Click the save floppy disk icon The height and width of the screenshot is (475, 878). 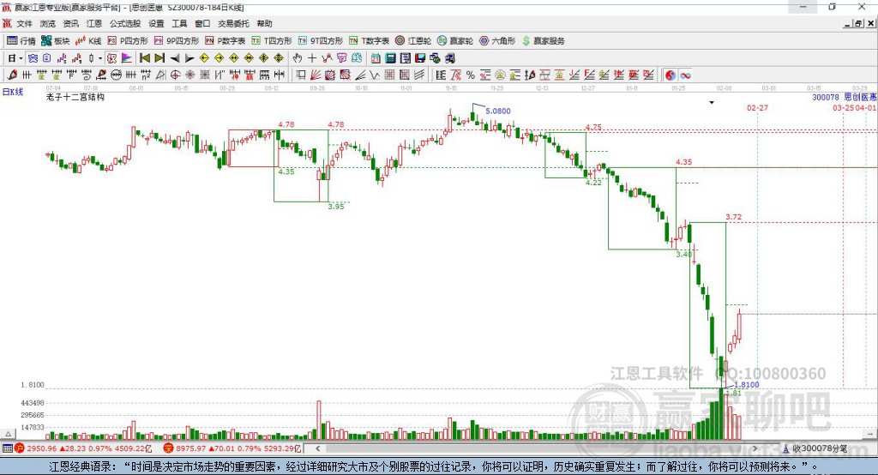[420, 58]
